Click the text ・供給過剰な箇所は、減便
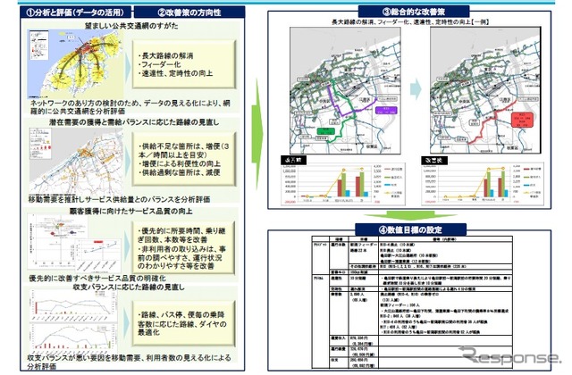 pyautogui.click(x=179, y=172)
